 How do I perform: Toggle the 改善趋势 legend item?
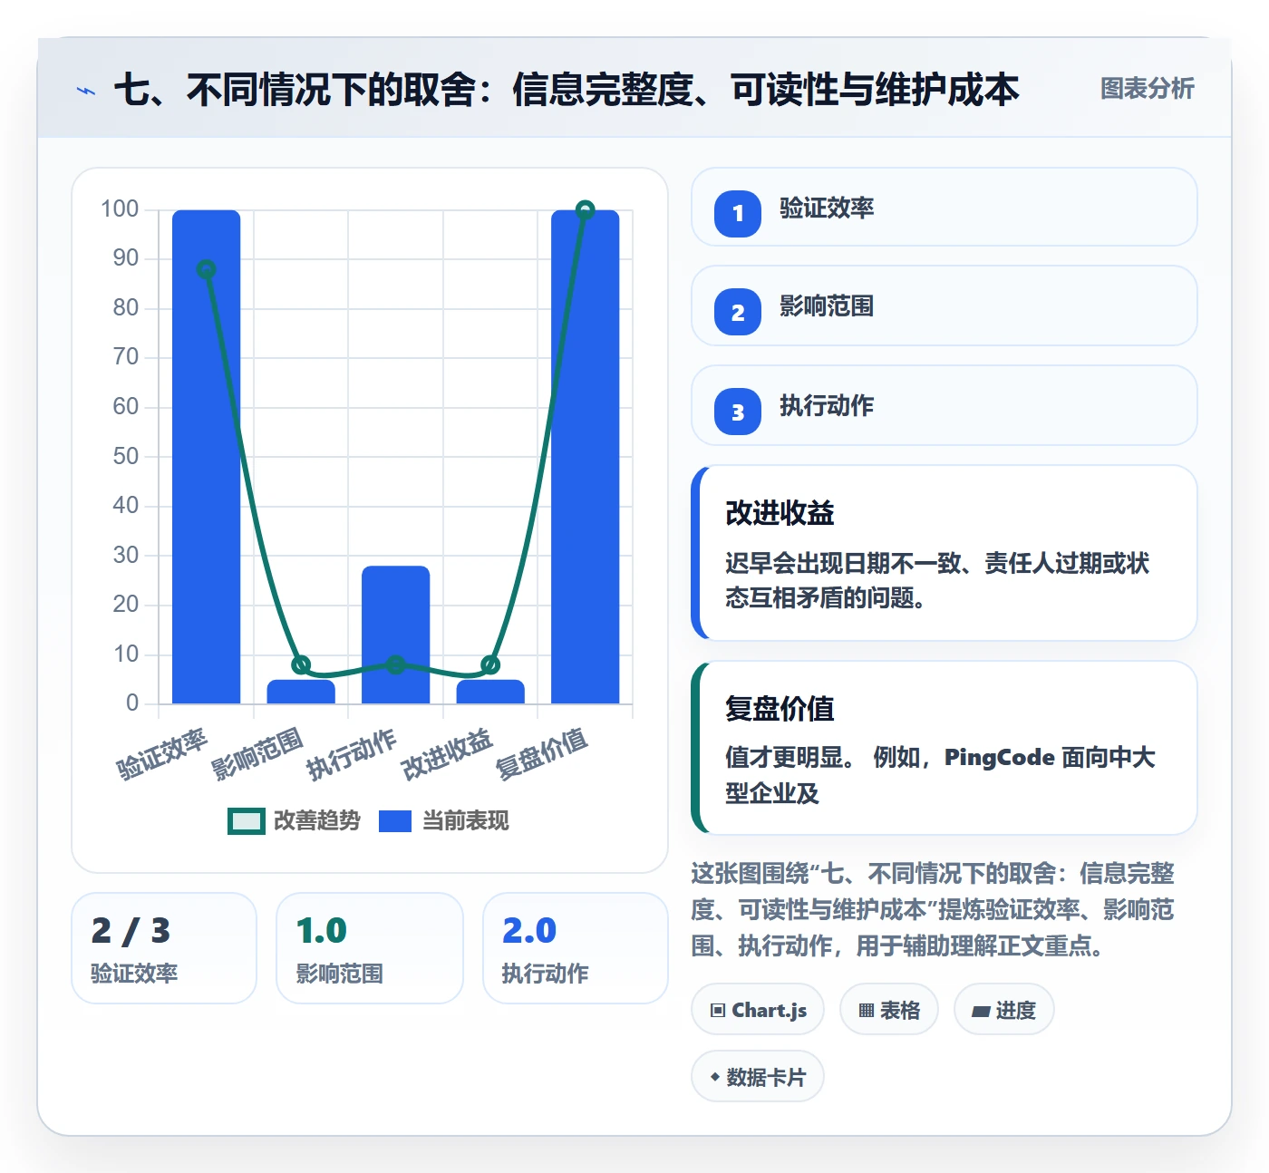294,820
